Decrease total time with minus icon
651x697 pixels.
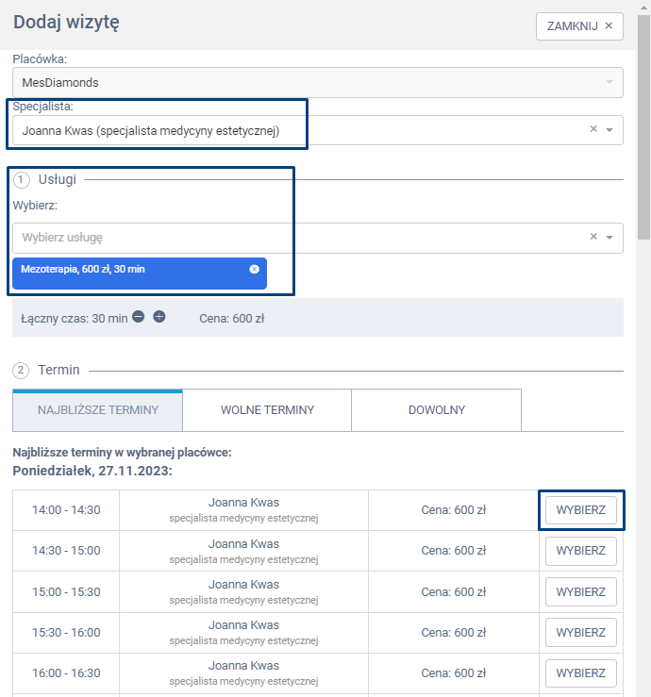(139, 317)
